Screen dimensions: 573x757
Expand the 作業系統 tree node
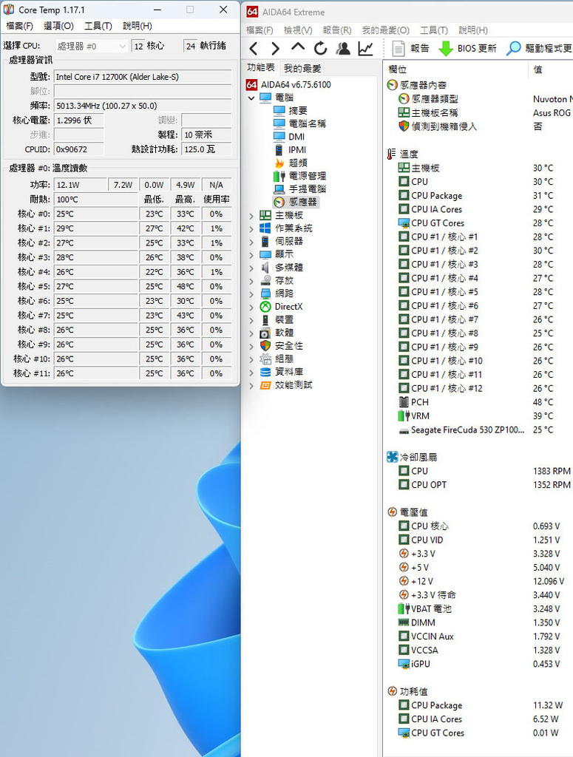(x=251, y=229)
